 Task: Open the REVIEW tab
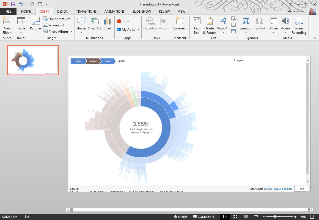click(x=164, y=11)
